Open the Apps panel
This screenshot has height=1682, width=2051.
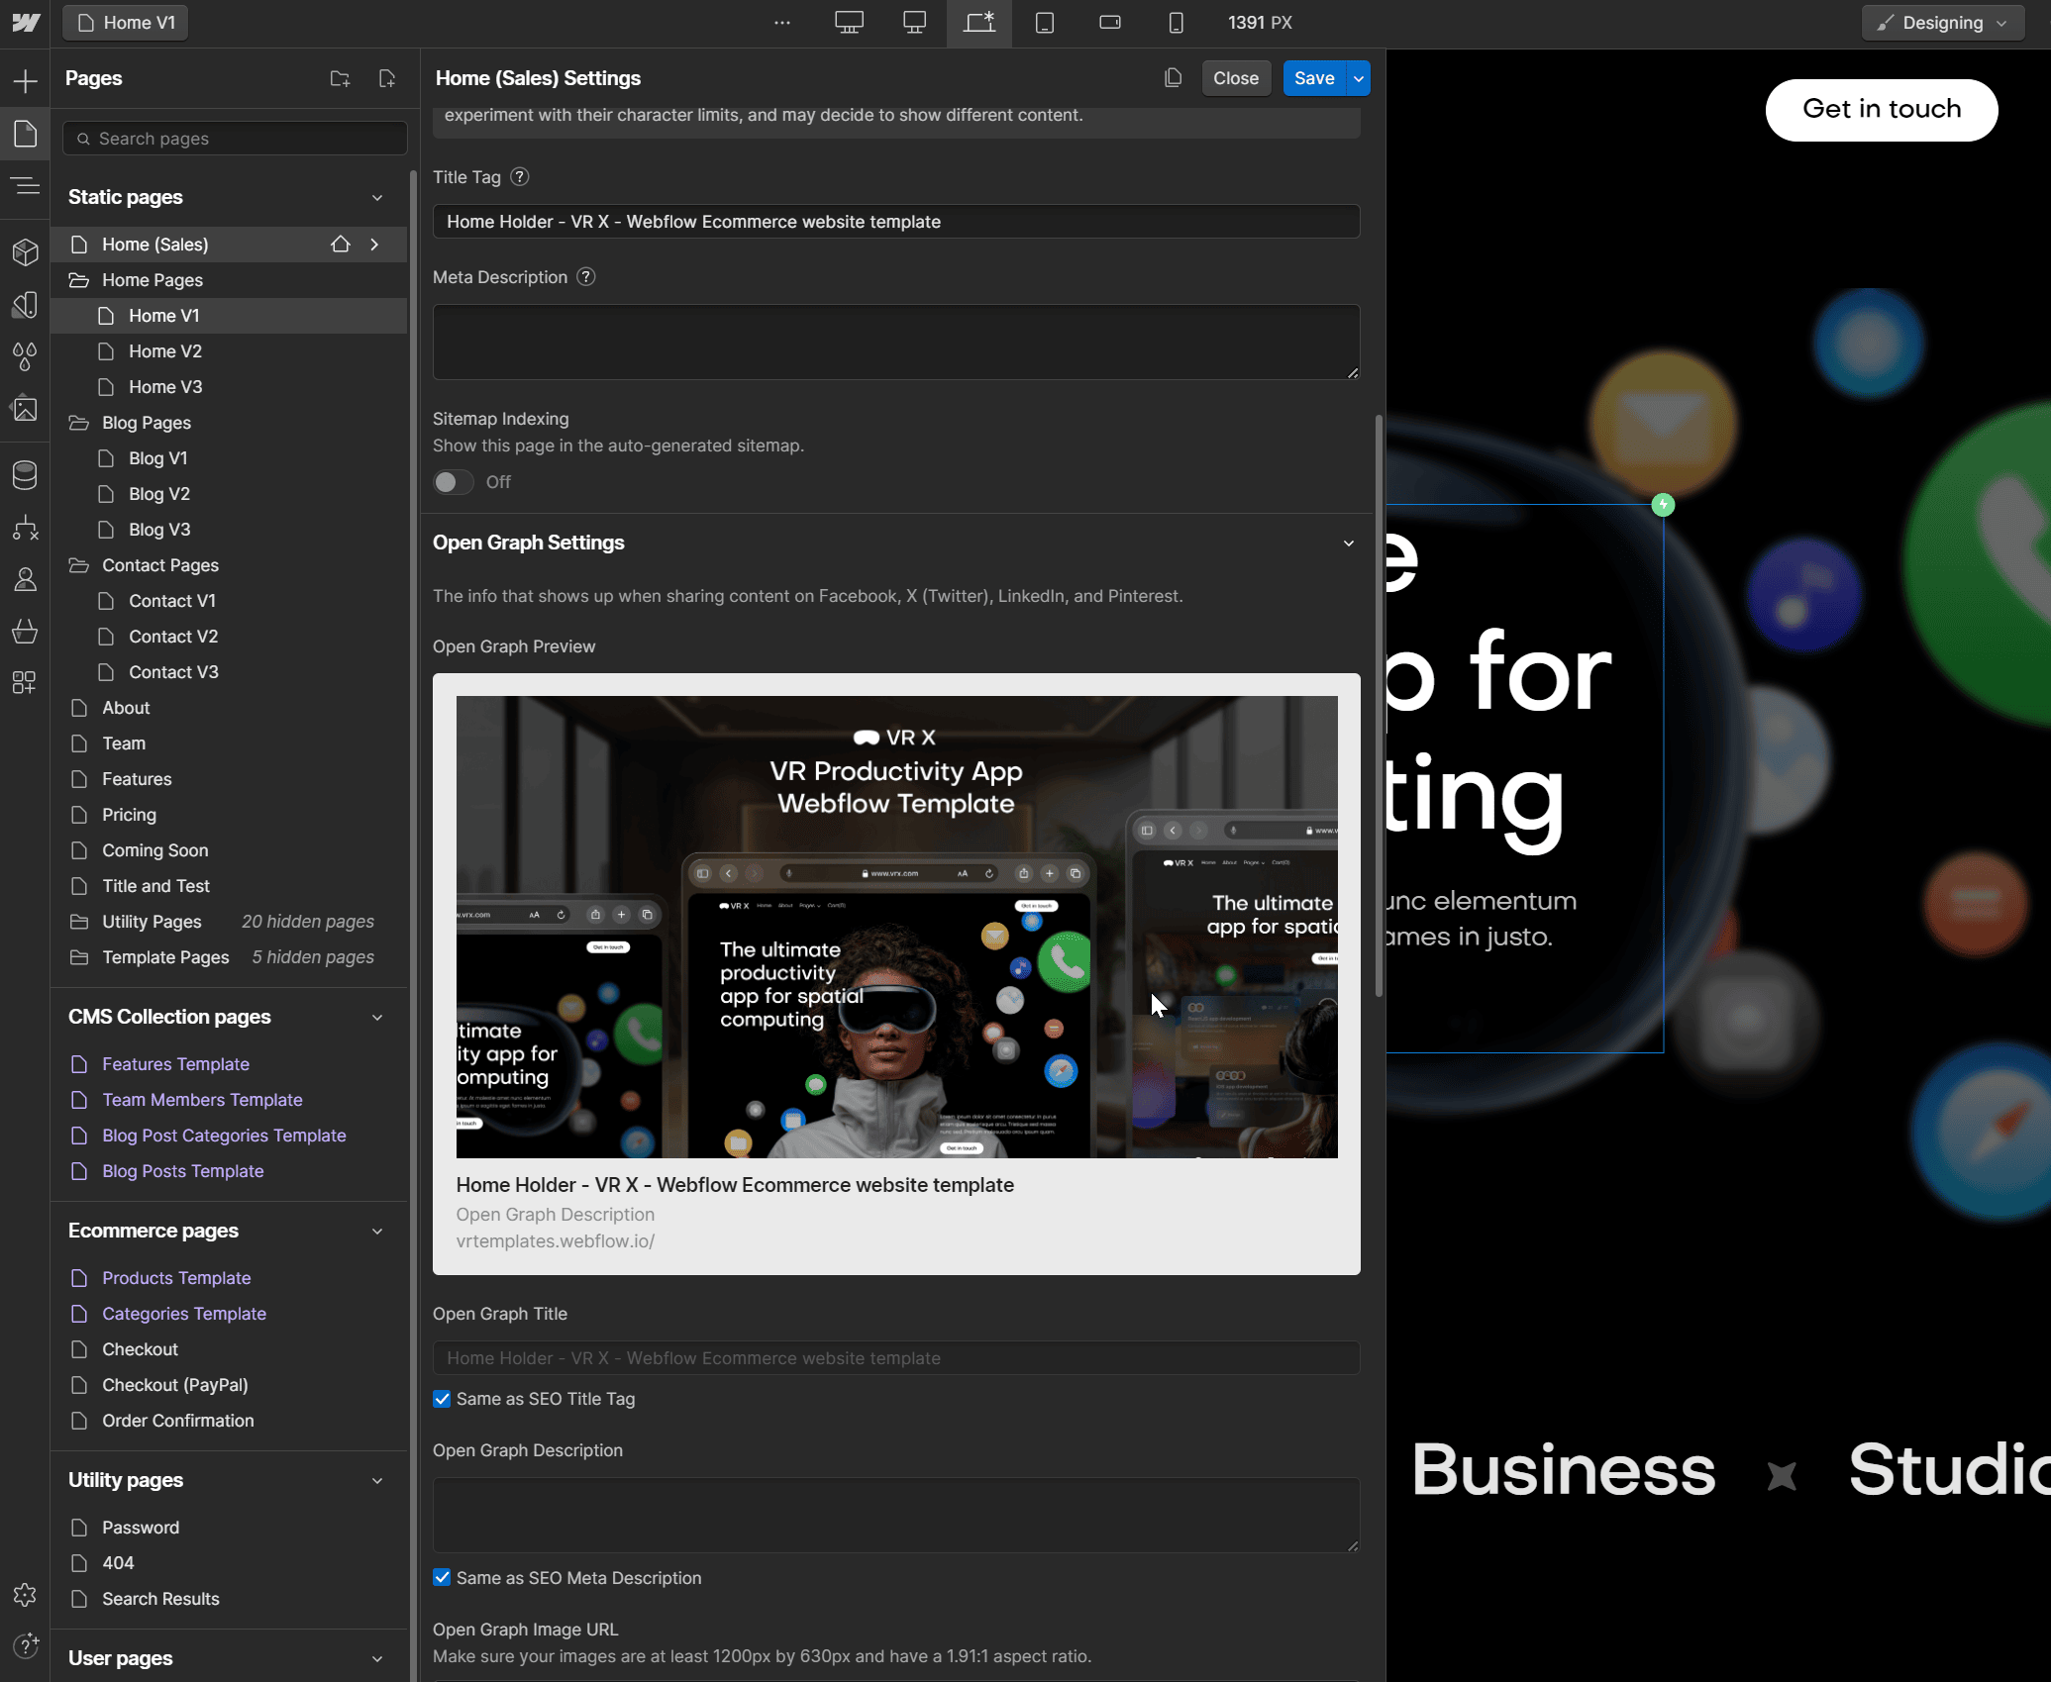[x=25, y=682]
